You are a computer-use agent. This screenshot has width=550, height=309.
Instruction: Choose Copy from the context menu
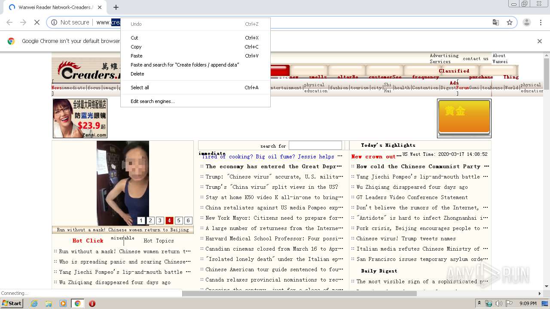click(x=196, y=47)
